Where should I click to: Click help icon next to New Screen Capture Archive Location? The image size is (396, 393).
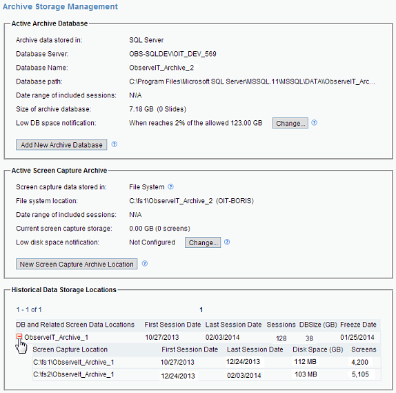coord(145,264)
